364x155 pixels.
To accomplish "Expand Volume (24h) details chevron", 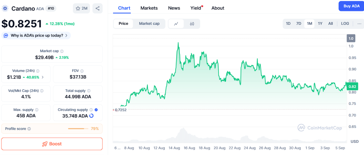I will pos(43,77).
